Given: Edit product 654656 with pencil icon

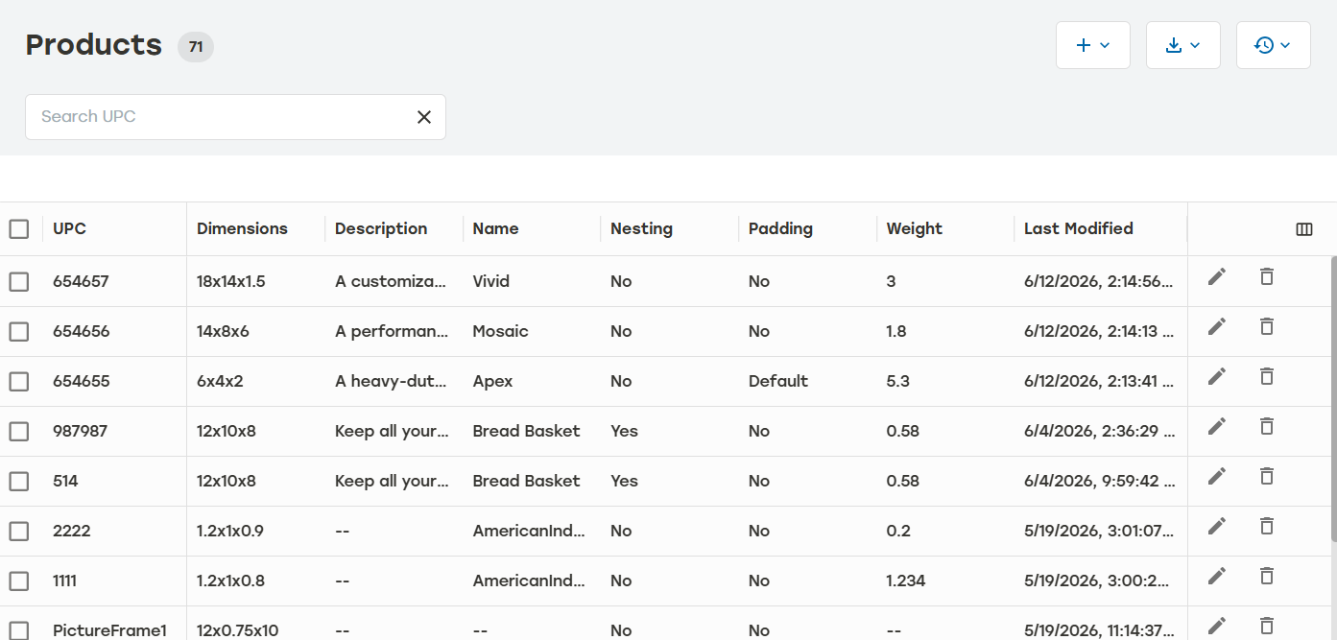Looking at the screenshot, I should coord(1217,326).
